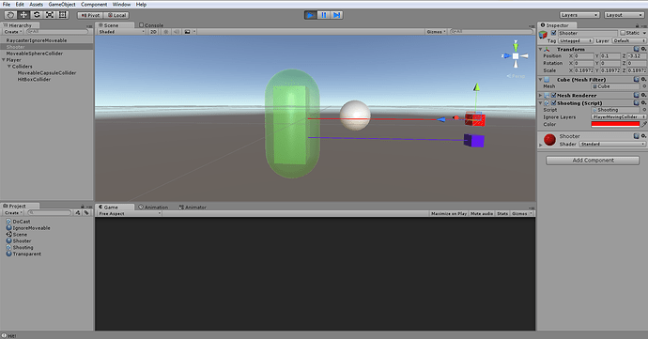Select HitBoxCollider in the Hierarchy
The height and width of the screenshot is (339, 648).
click(34, 80)
